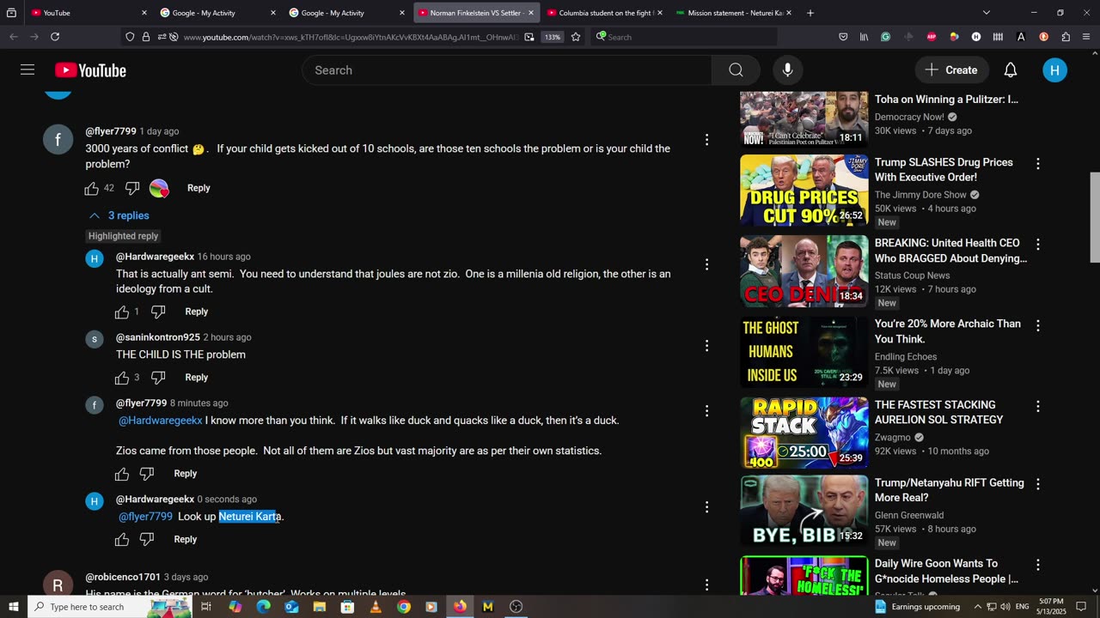Click the volume icon in system tray
The height and width of the screenshot is (618, 1100).
tap(1005, 607)
